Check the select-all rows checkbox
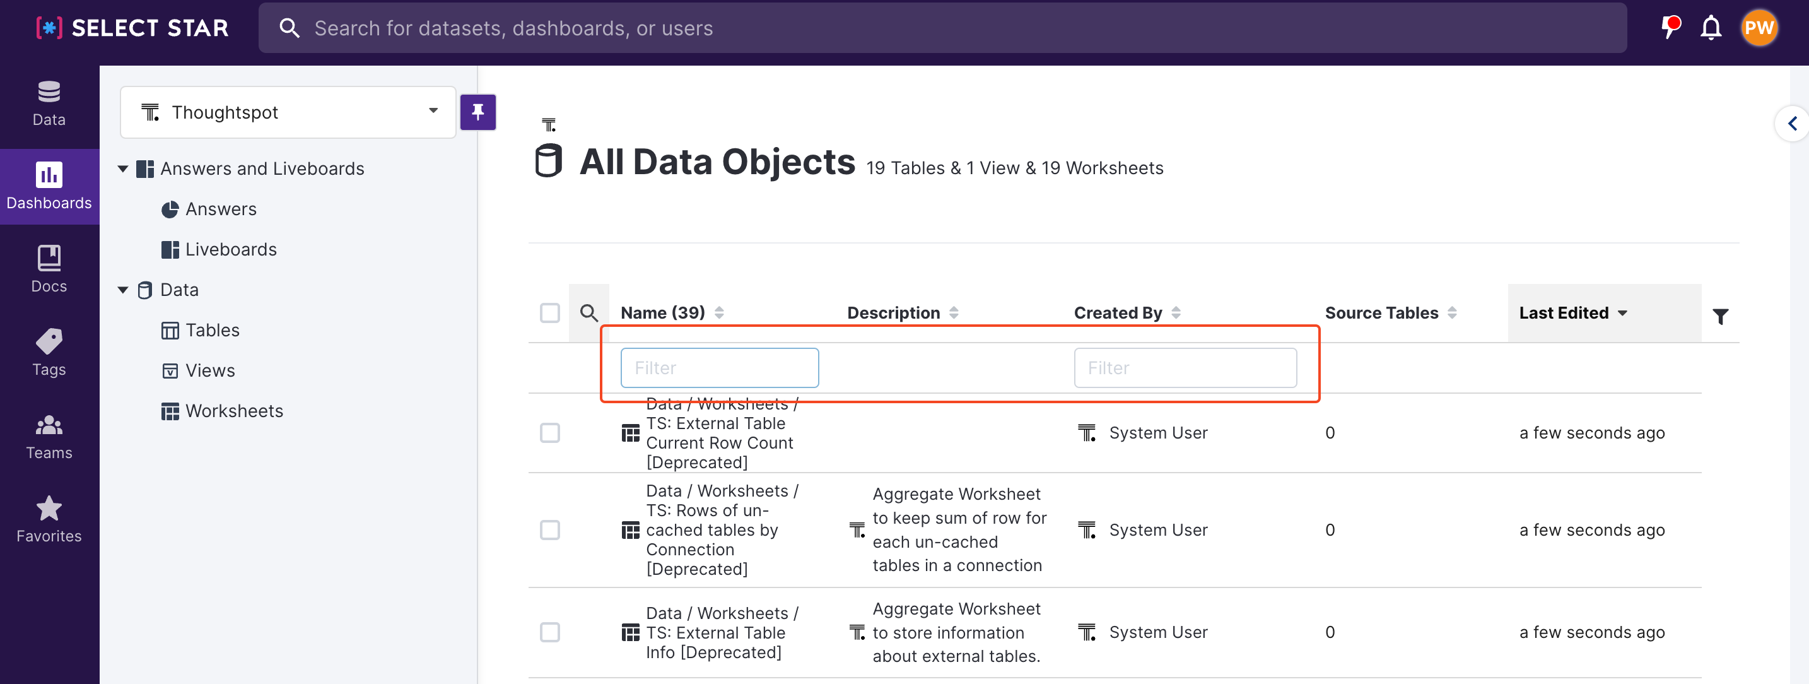Viewport: 1809px width, 684px height. (x=549, y=312)
